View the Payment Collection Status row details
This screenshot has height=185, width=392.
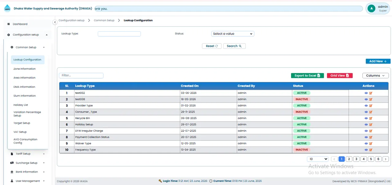(x=366, y=137)
